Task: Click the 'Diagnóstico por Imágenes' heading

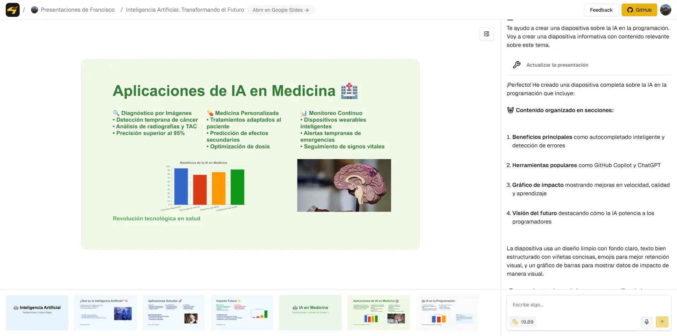Action: [x=156, y=113]
